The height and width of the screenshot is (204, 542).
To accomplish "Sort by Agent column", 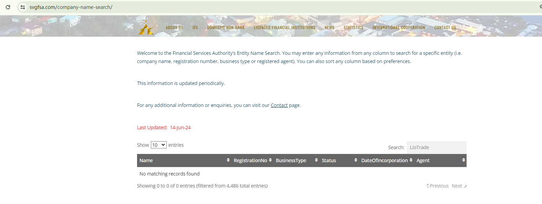I will click(440, 160).
